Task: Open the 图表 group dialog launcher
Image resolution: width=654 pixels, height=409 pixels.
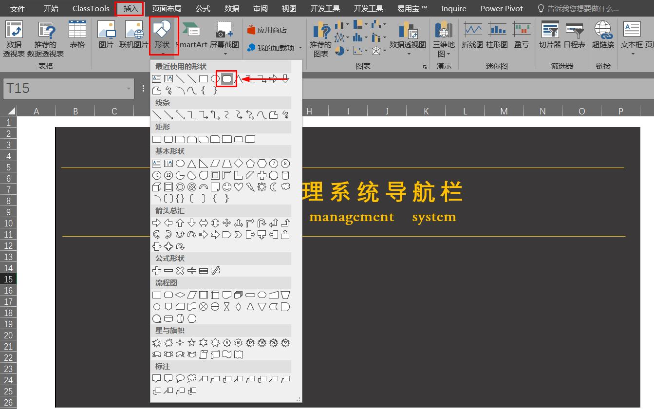Action: click(x=425, y=67)
